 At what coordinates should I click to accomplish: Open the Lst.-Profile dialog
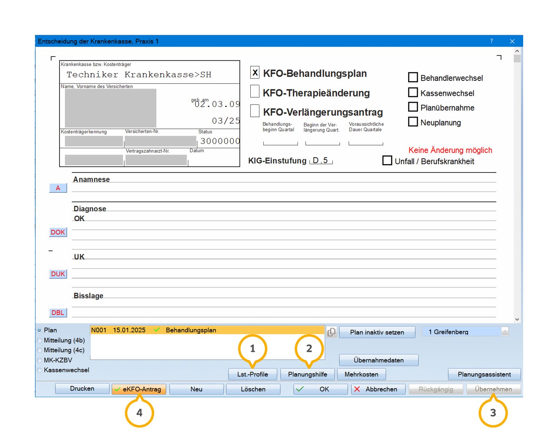pyautogui.click(x=252, y=374)
